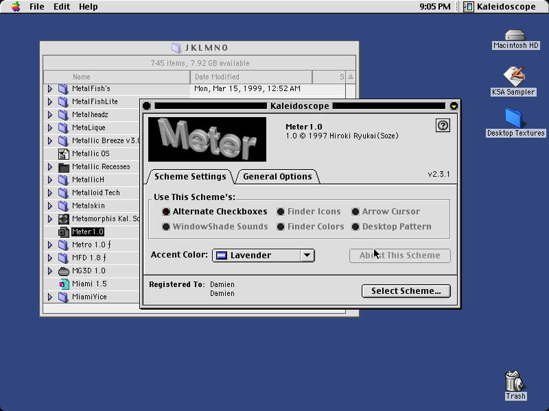Click the Trash icon on the desktop
Viewport: 549px width, 411px height.
(x=514, y=381)
